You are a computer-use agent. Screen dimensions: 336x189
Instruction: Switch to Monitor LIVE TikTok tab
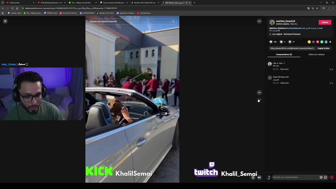point(145,3)
